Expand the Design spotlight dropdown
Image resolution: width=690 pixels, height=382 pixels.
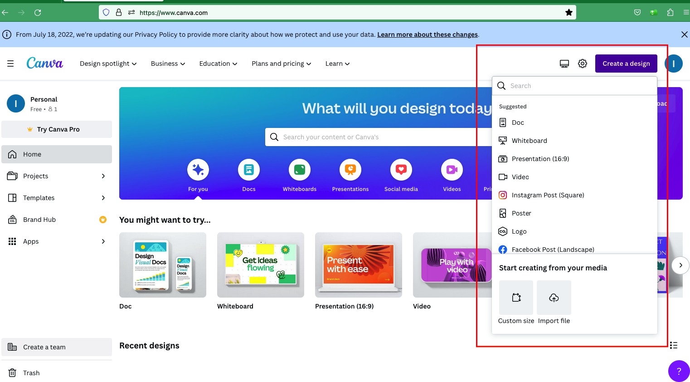[x=108, y=64]
